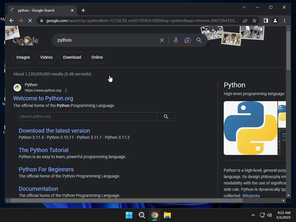
Task: Show hidden tray icons chevron
Action: (253, 215)
